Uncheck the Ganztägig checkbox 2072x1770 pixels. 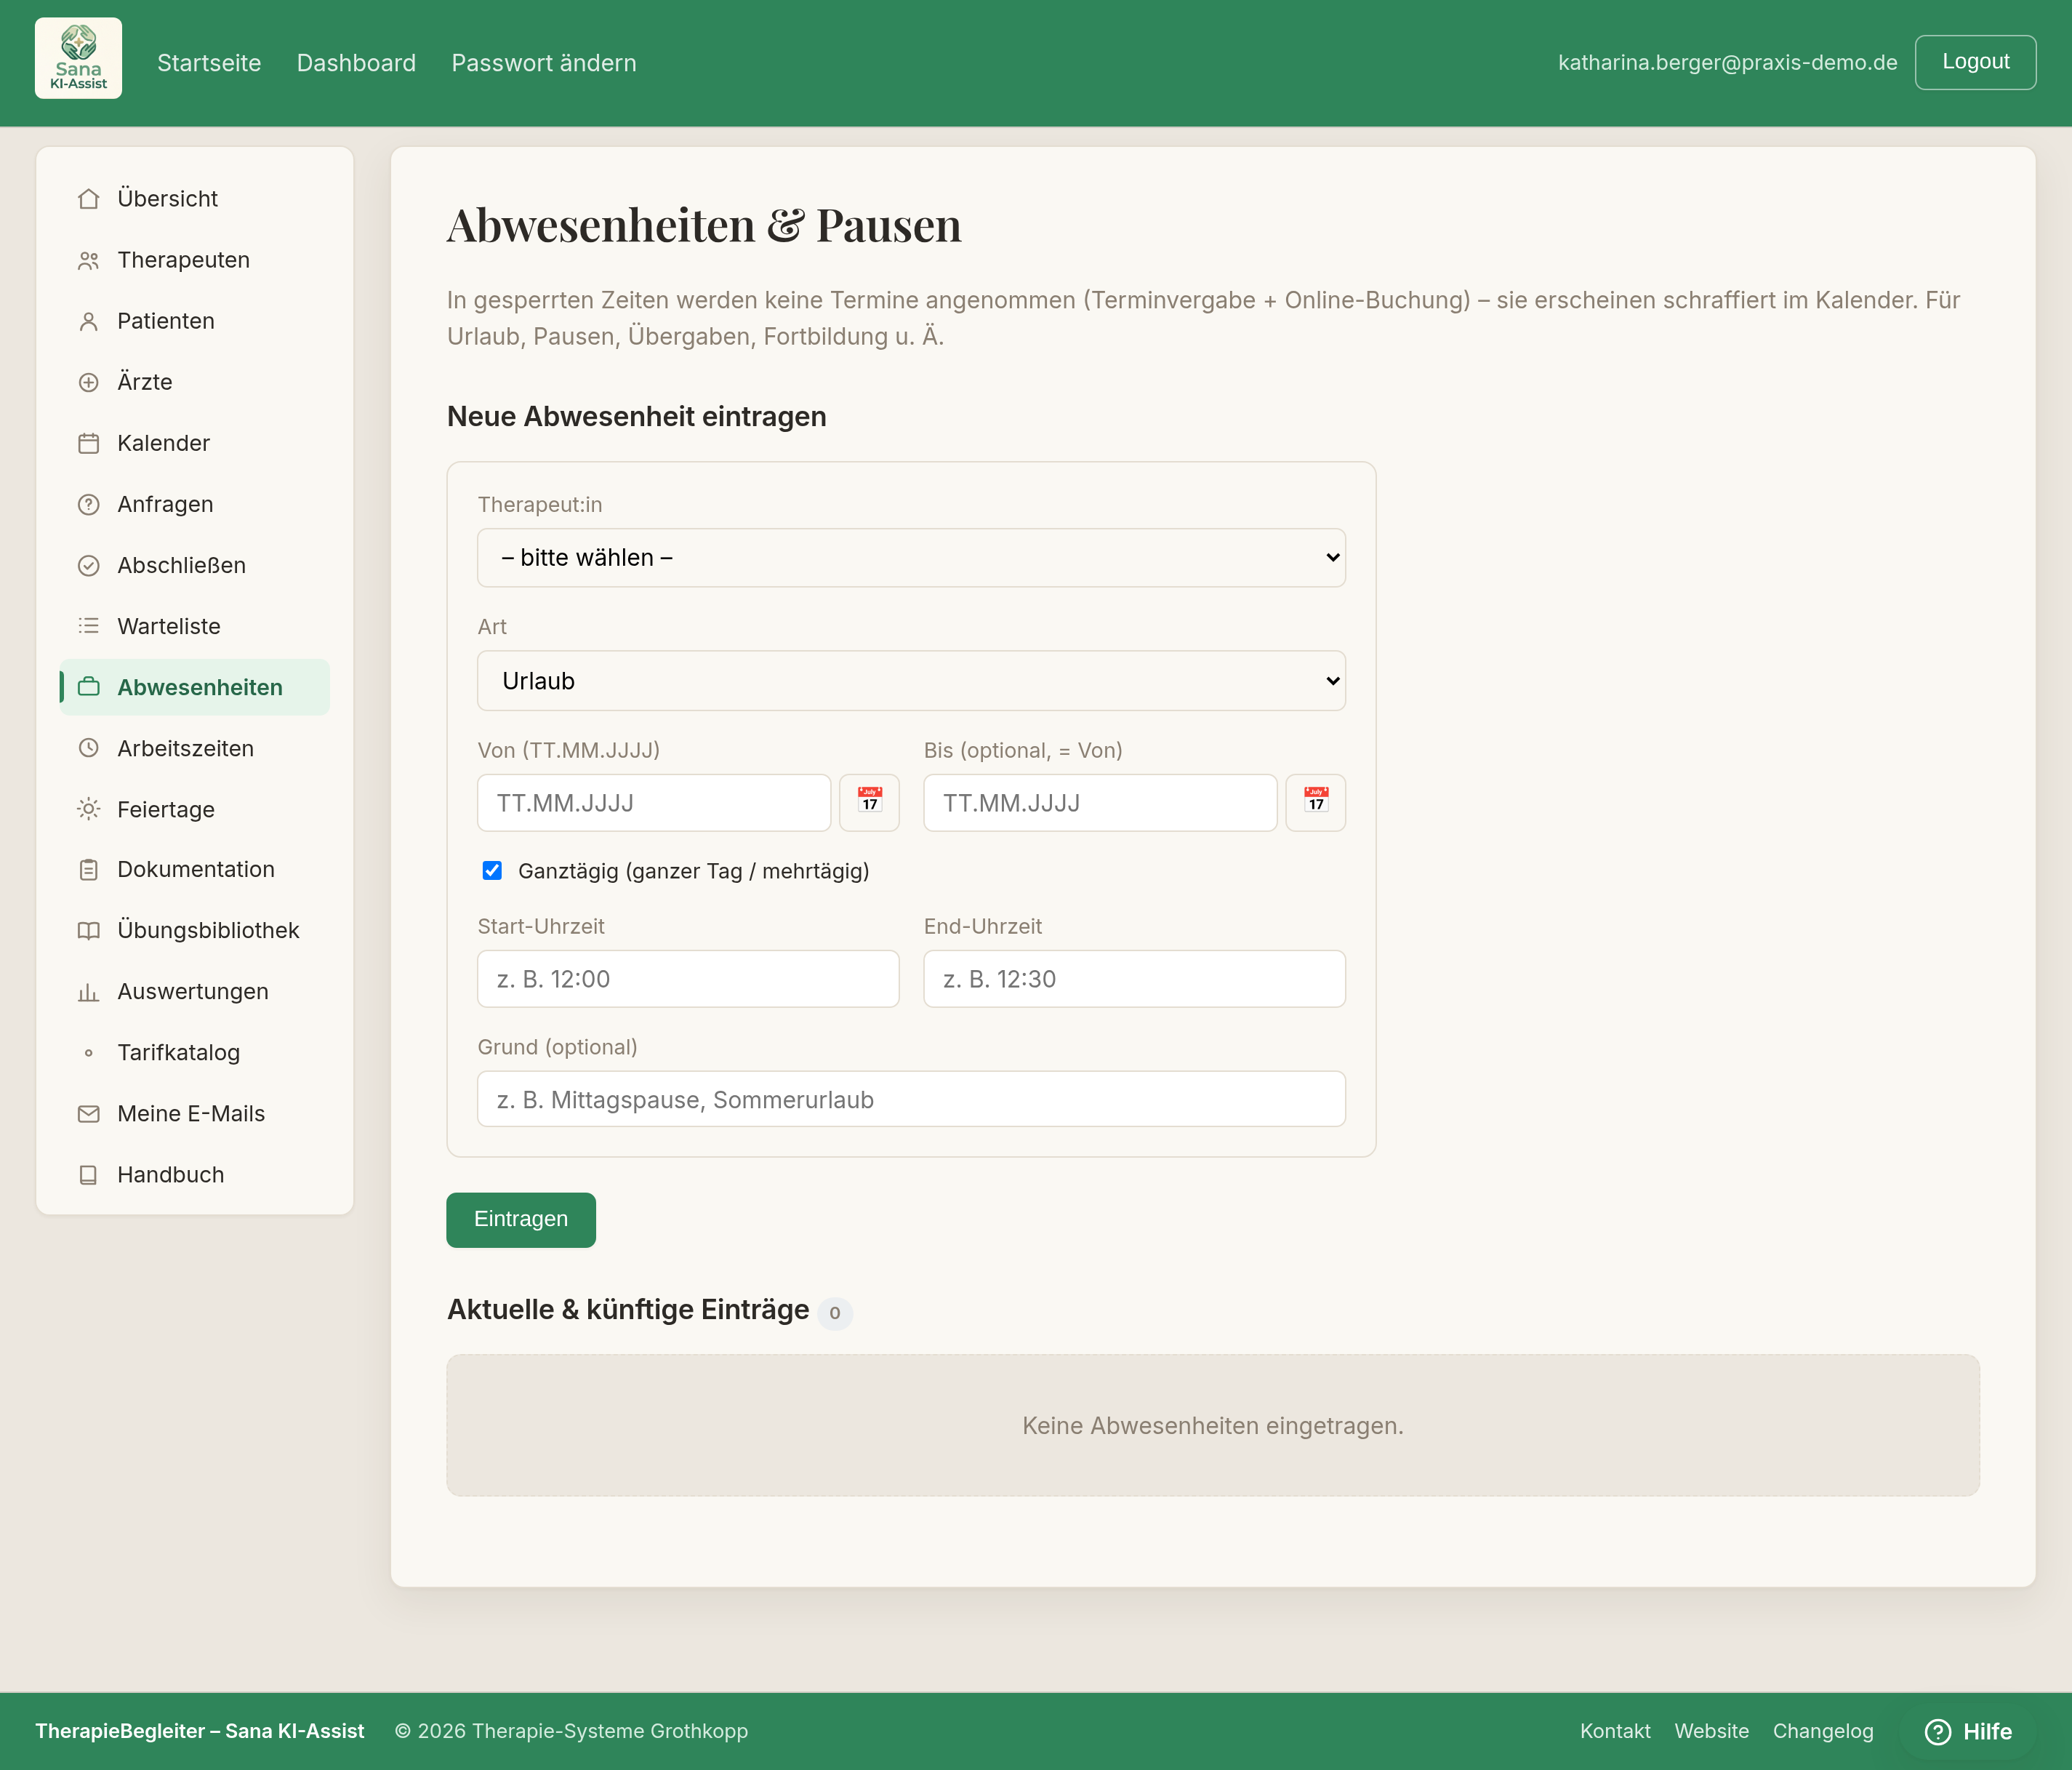492,870
